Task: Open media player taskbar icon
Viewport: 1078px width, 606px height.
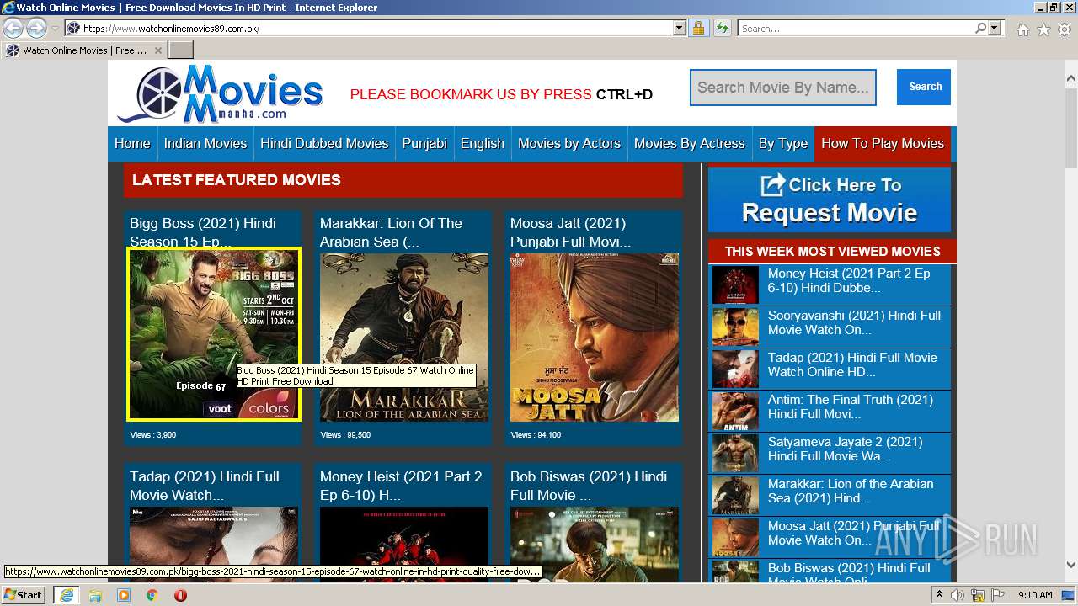Action: [x=124, y=595]
